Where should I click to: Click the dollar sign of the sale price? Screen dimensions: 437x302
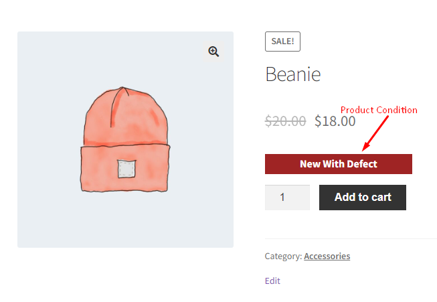pyautogui.click(x=318, y=121)
